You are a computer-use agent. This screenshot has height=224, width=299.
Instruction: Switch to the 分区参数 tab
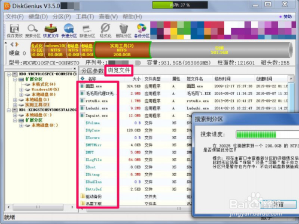(92, 70)
